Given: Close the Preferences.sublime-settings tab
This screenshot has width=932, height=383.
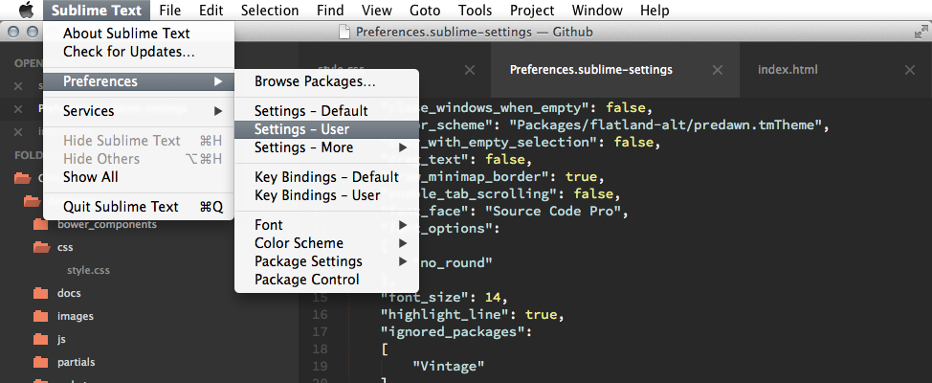Looking at the screenshot, I should click(x=718, y=70).
